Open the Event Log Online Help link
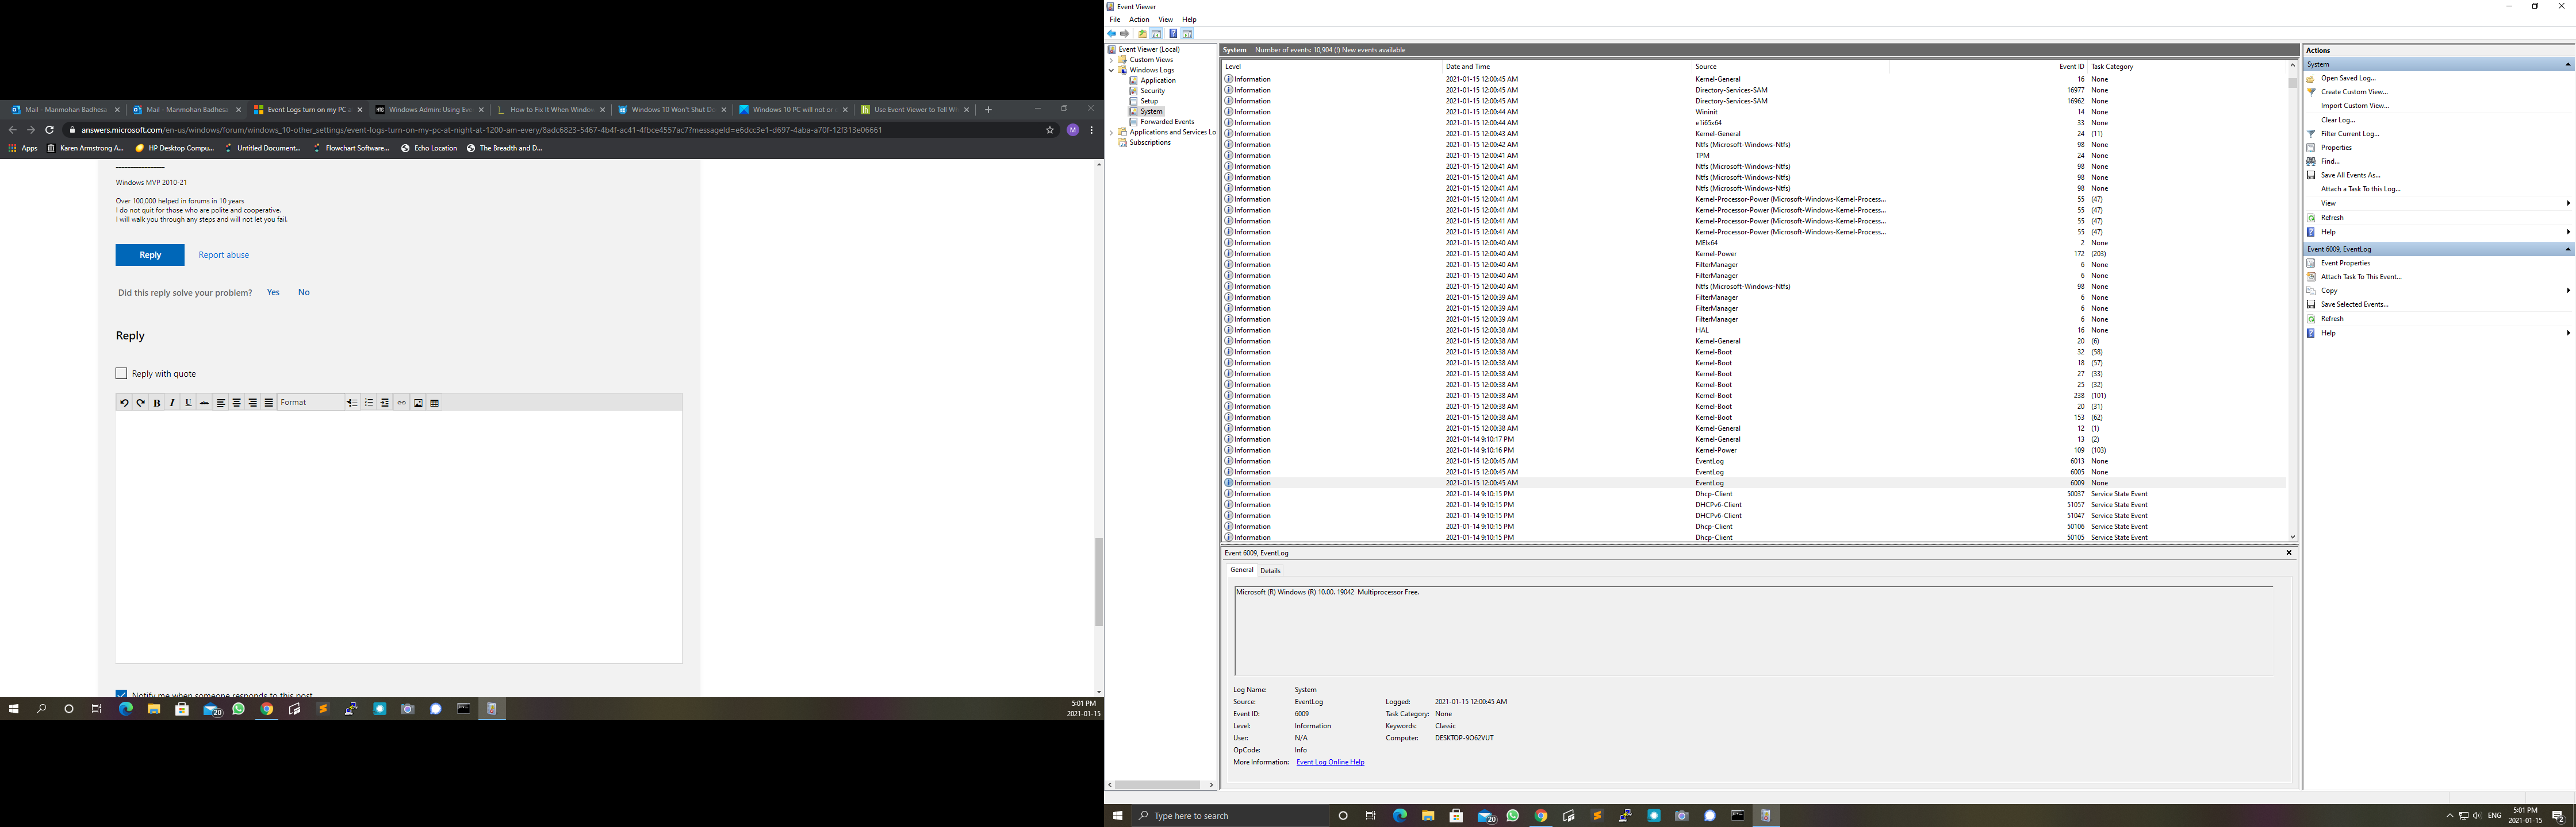The width and height of the screenshot is (2576, 827). coord(1330,762)
